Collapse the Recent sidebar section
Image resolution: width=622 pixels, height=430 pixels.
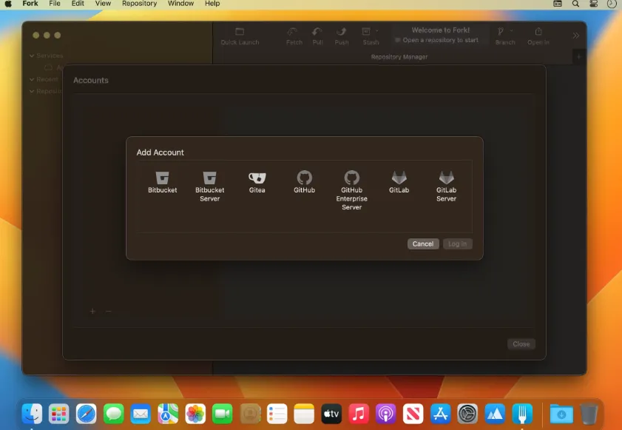point(32,79)
